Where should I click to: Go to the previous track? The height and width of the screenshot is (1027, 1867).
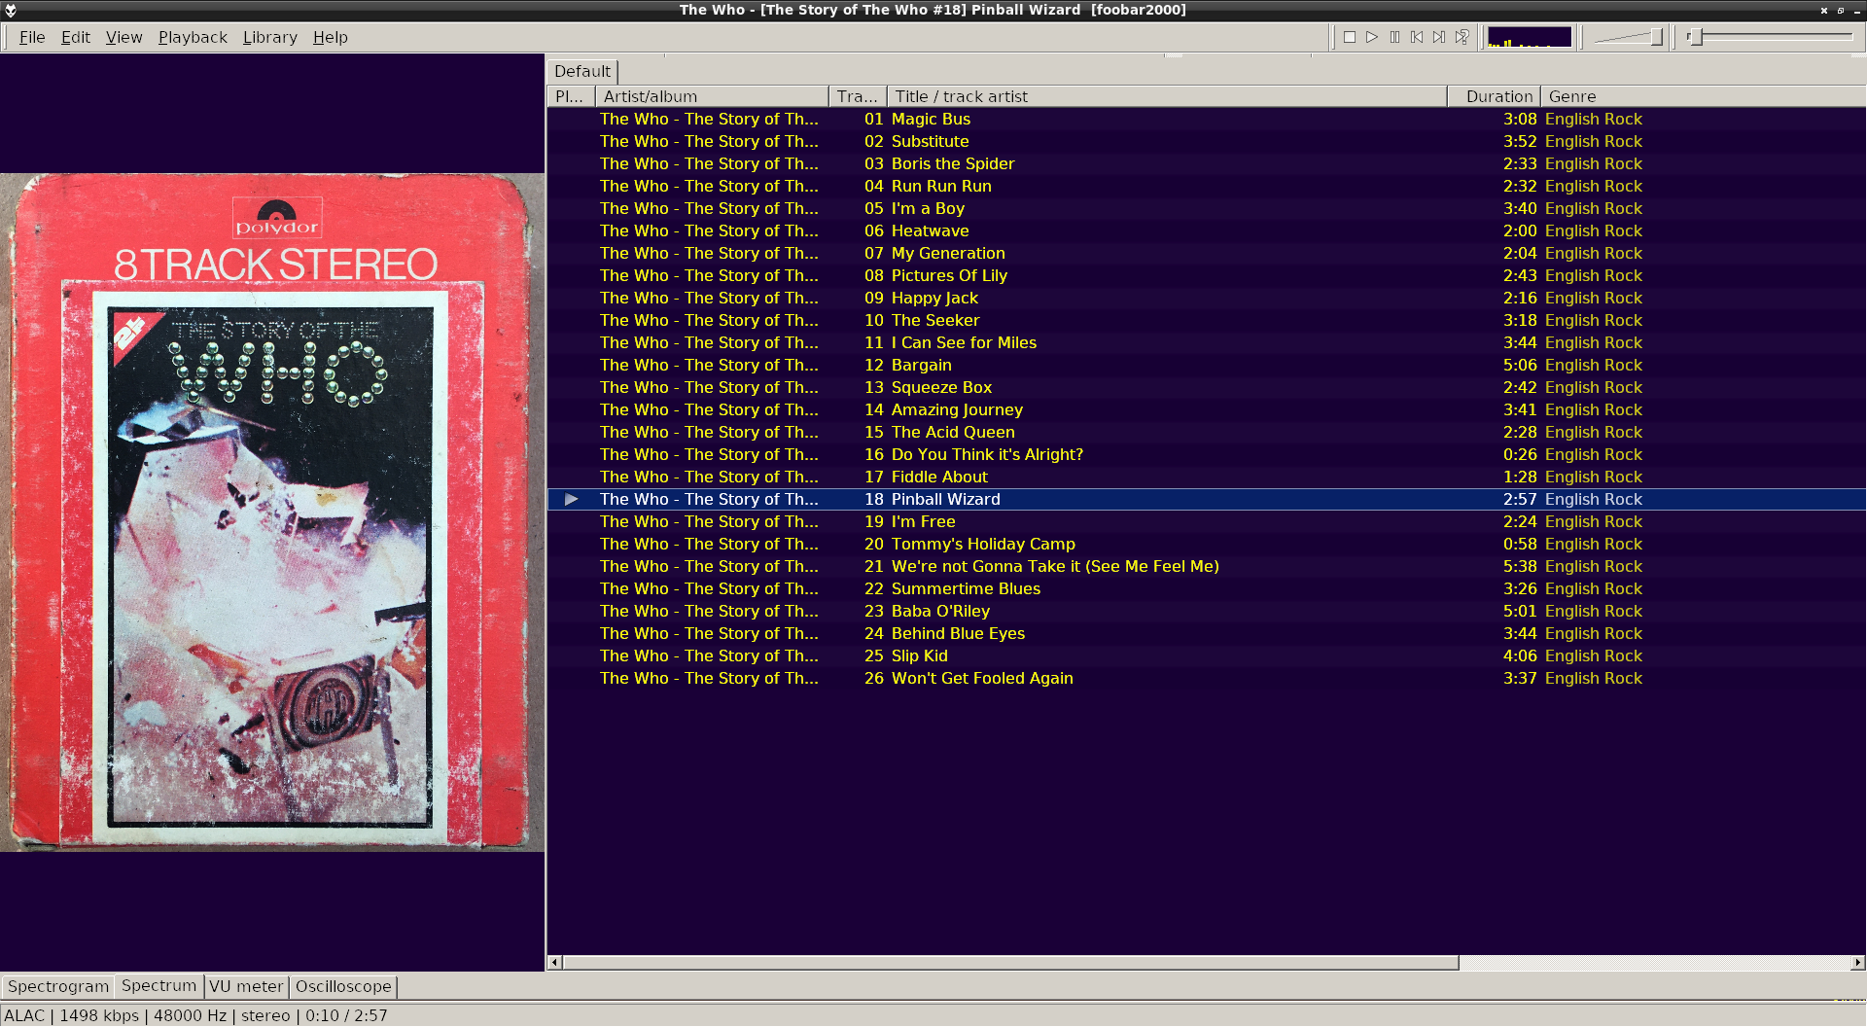click(x=1417, y=37)
